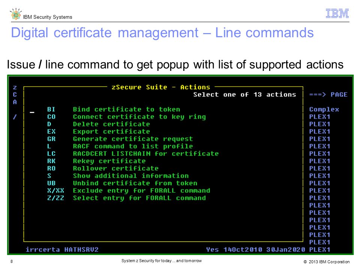The image size is (360, 270).
Task: Choose the EX Export certificate action
Action: coord(99,131)
